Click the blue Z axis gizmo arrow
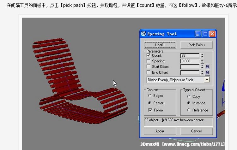 223,87
